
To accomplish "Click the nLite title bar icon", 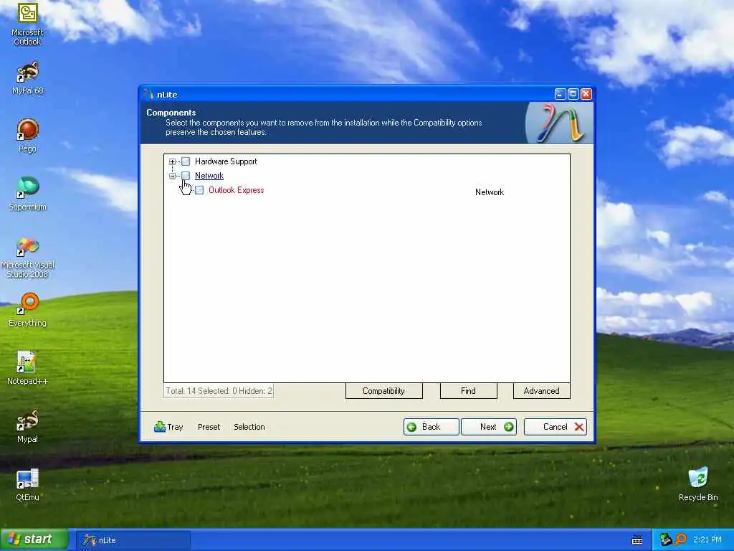I will point(149,94).
